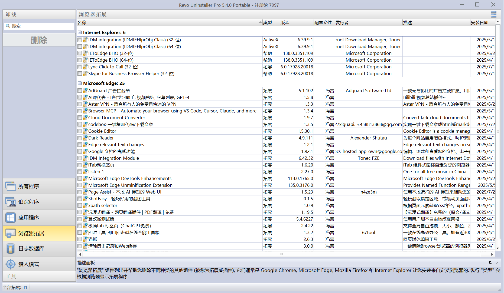The height and width of the screenshot is (293, 504).
Task: Open the 日志数据库 logs database icon
Action: coord(11,248)
